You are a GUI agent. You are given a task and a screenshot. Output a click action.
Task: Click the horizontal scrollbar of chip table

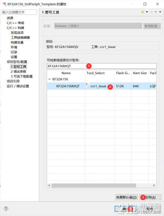[94, 185]
